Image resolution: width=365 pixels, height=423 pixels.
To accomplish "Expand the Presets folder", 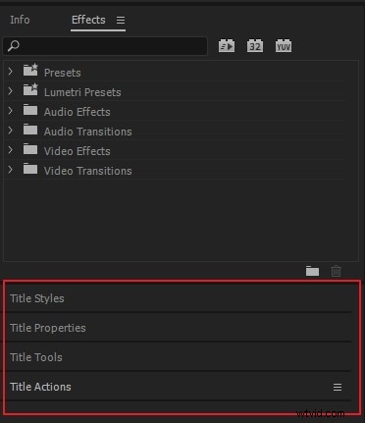I will tap(10, 72).
